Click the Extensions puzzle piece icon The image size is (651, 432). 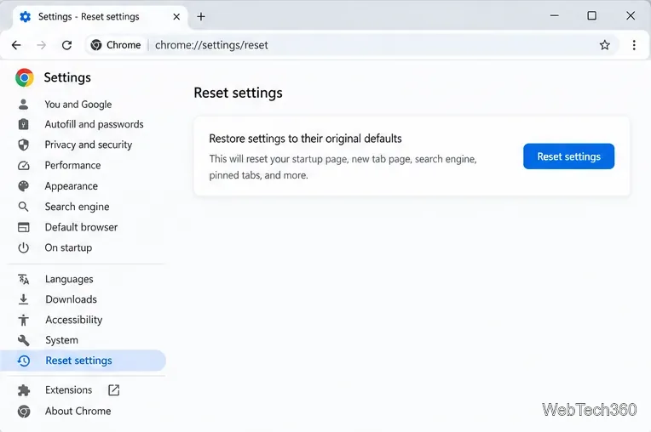coord(23,390)
